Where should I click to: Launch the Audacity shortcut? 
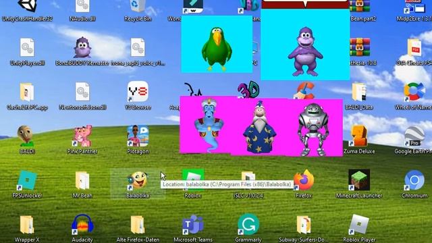(82, 225)
